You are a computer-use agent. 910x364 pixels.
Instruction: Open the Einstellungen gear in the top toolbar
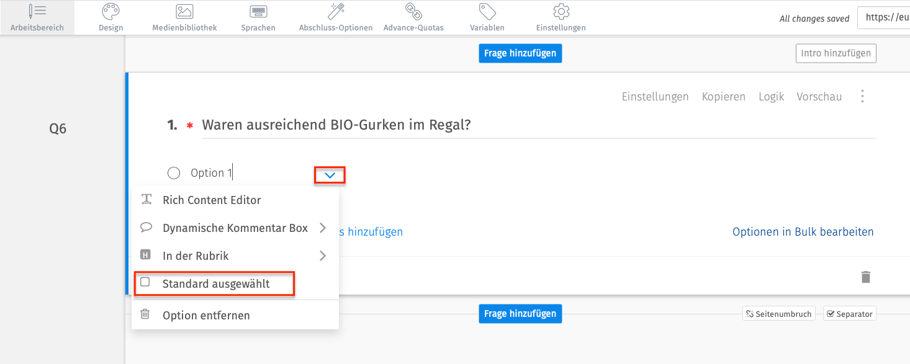coord(560,17)
